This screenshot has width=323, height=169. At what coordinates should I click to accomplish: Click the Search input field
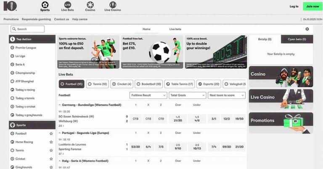point(28,29)
